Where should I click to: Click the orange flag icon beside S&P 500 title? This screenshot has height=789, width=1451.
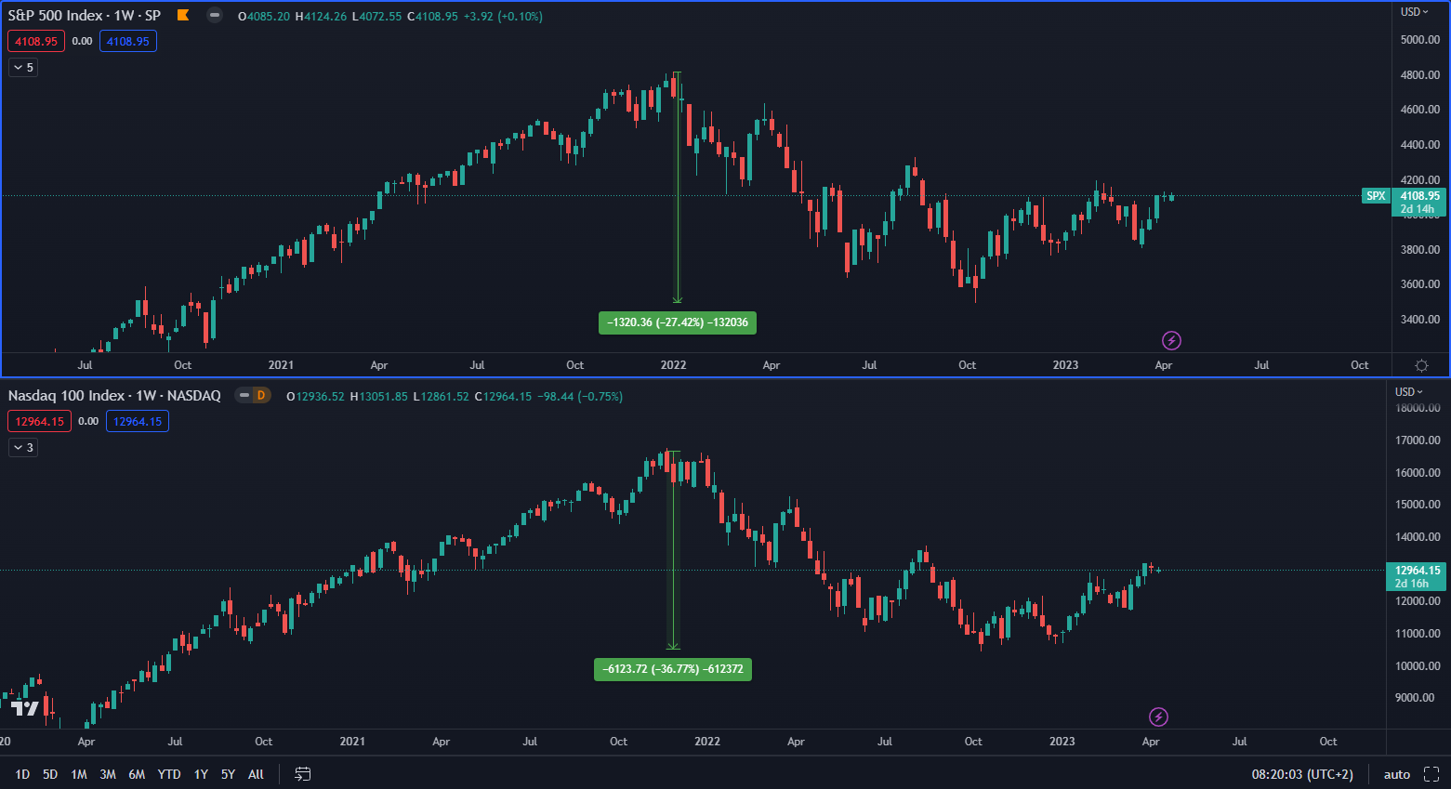(183, 15)
